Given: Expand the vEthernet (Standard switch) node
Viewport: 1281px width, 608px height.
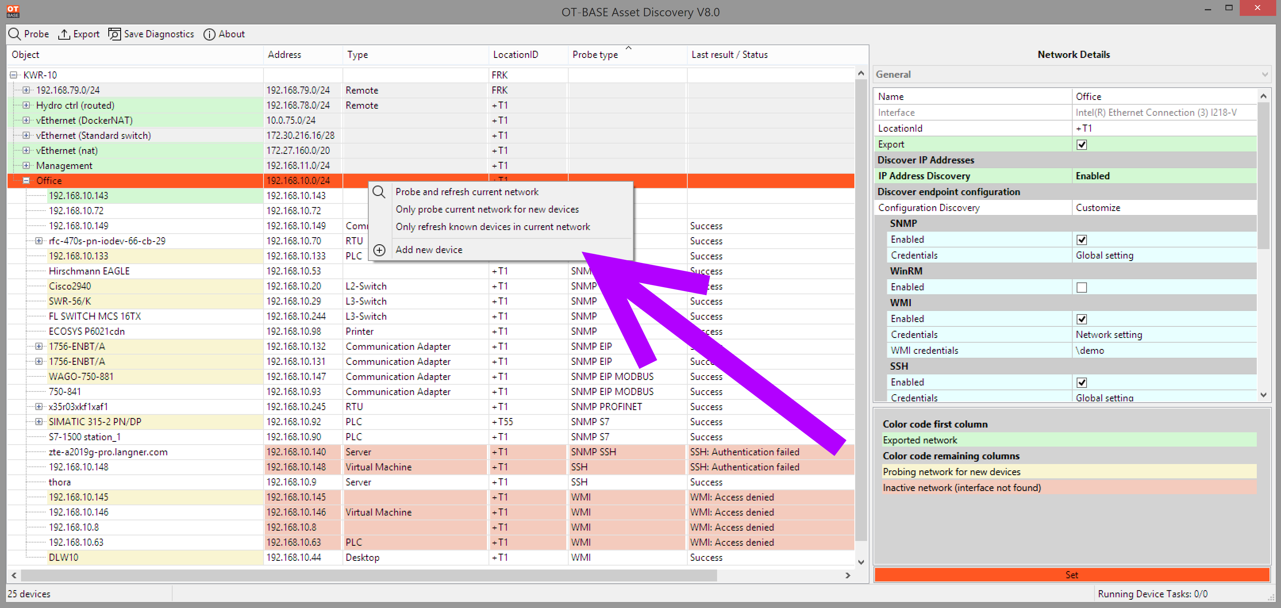Looking at the screenshot, I should [x=26, y=135].
